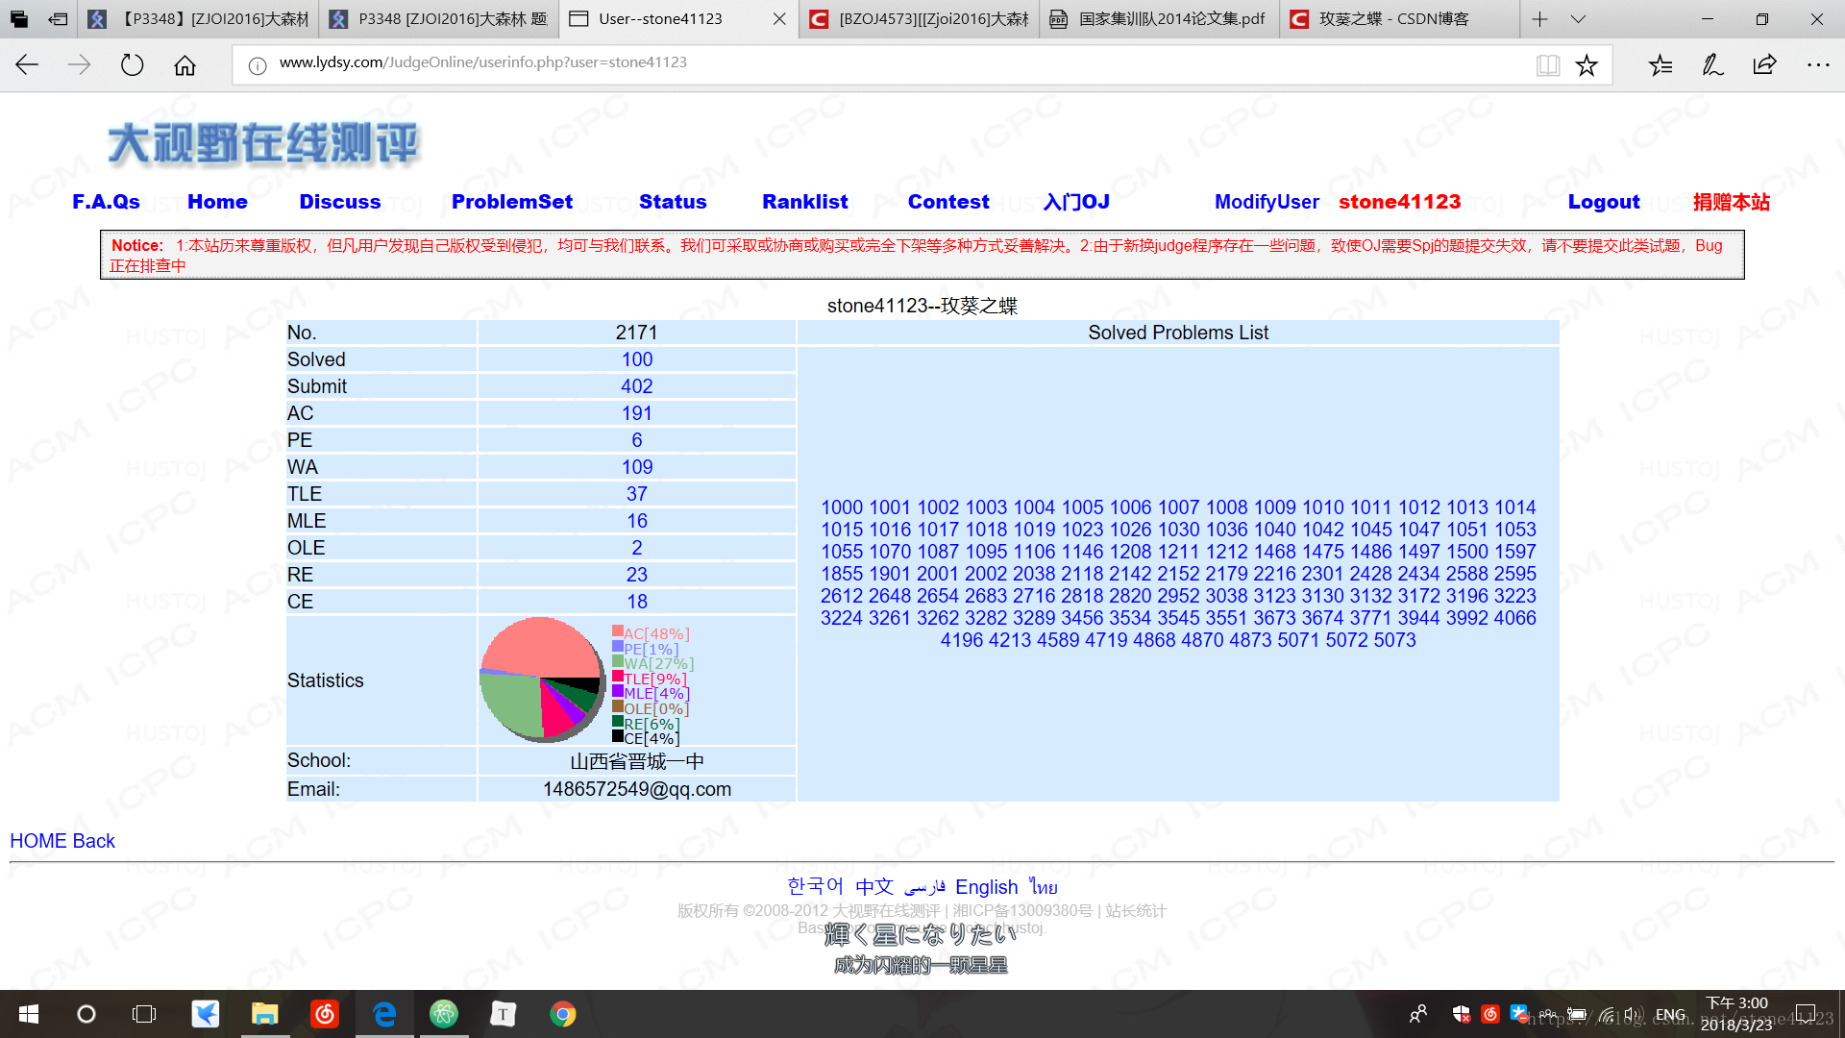Click the 入门OJ navigation icon
Viewport: 1845px width, 1038px height.
(x=1076, y=202)
